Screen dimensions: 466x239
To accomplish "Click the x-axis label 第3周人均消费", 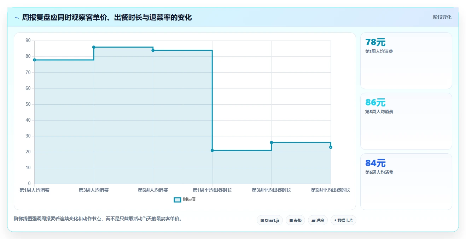I will click(94, 190).
